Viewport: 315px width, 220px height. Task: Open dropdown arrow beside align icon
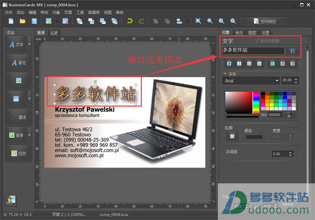(x=187, y=21)
